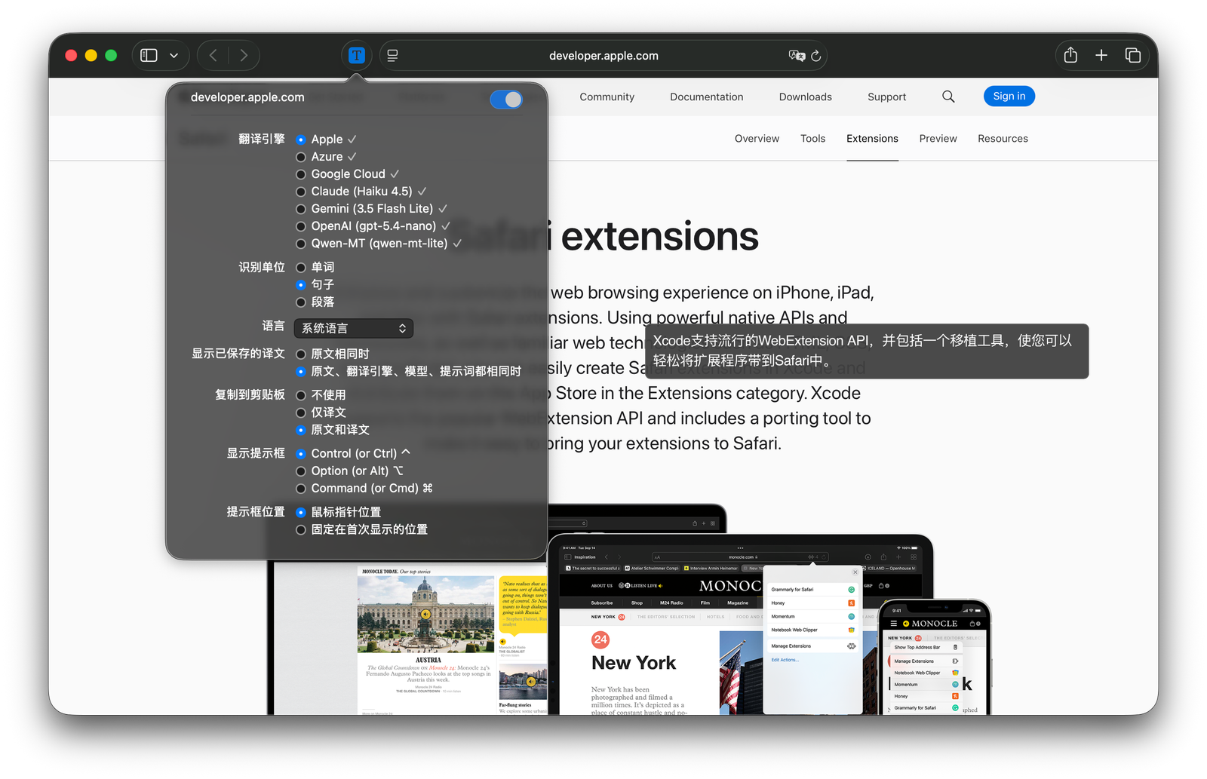Viewport: 1207px width, 779px height.
Task: Select Azure as translation engine
Action: (301, 157)
